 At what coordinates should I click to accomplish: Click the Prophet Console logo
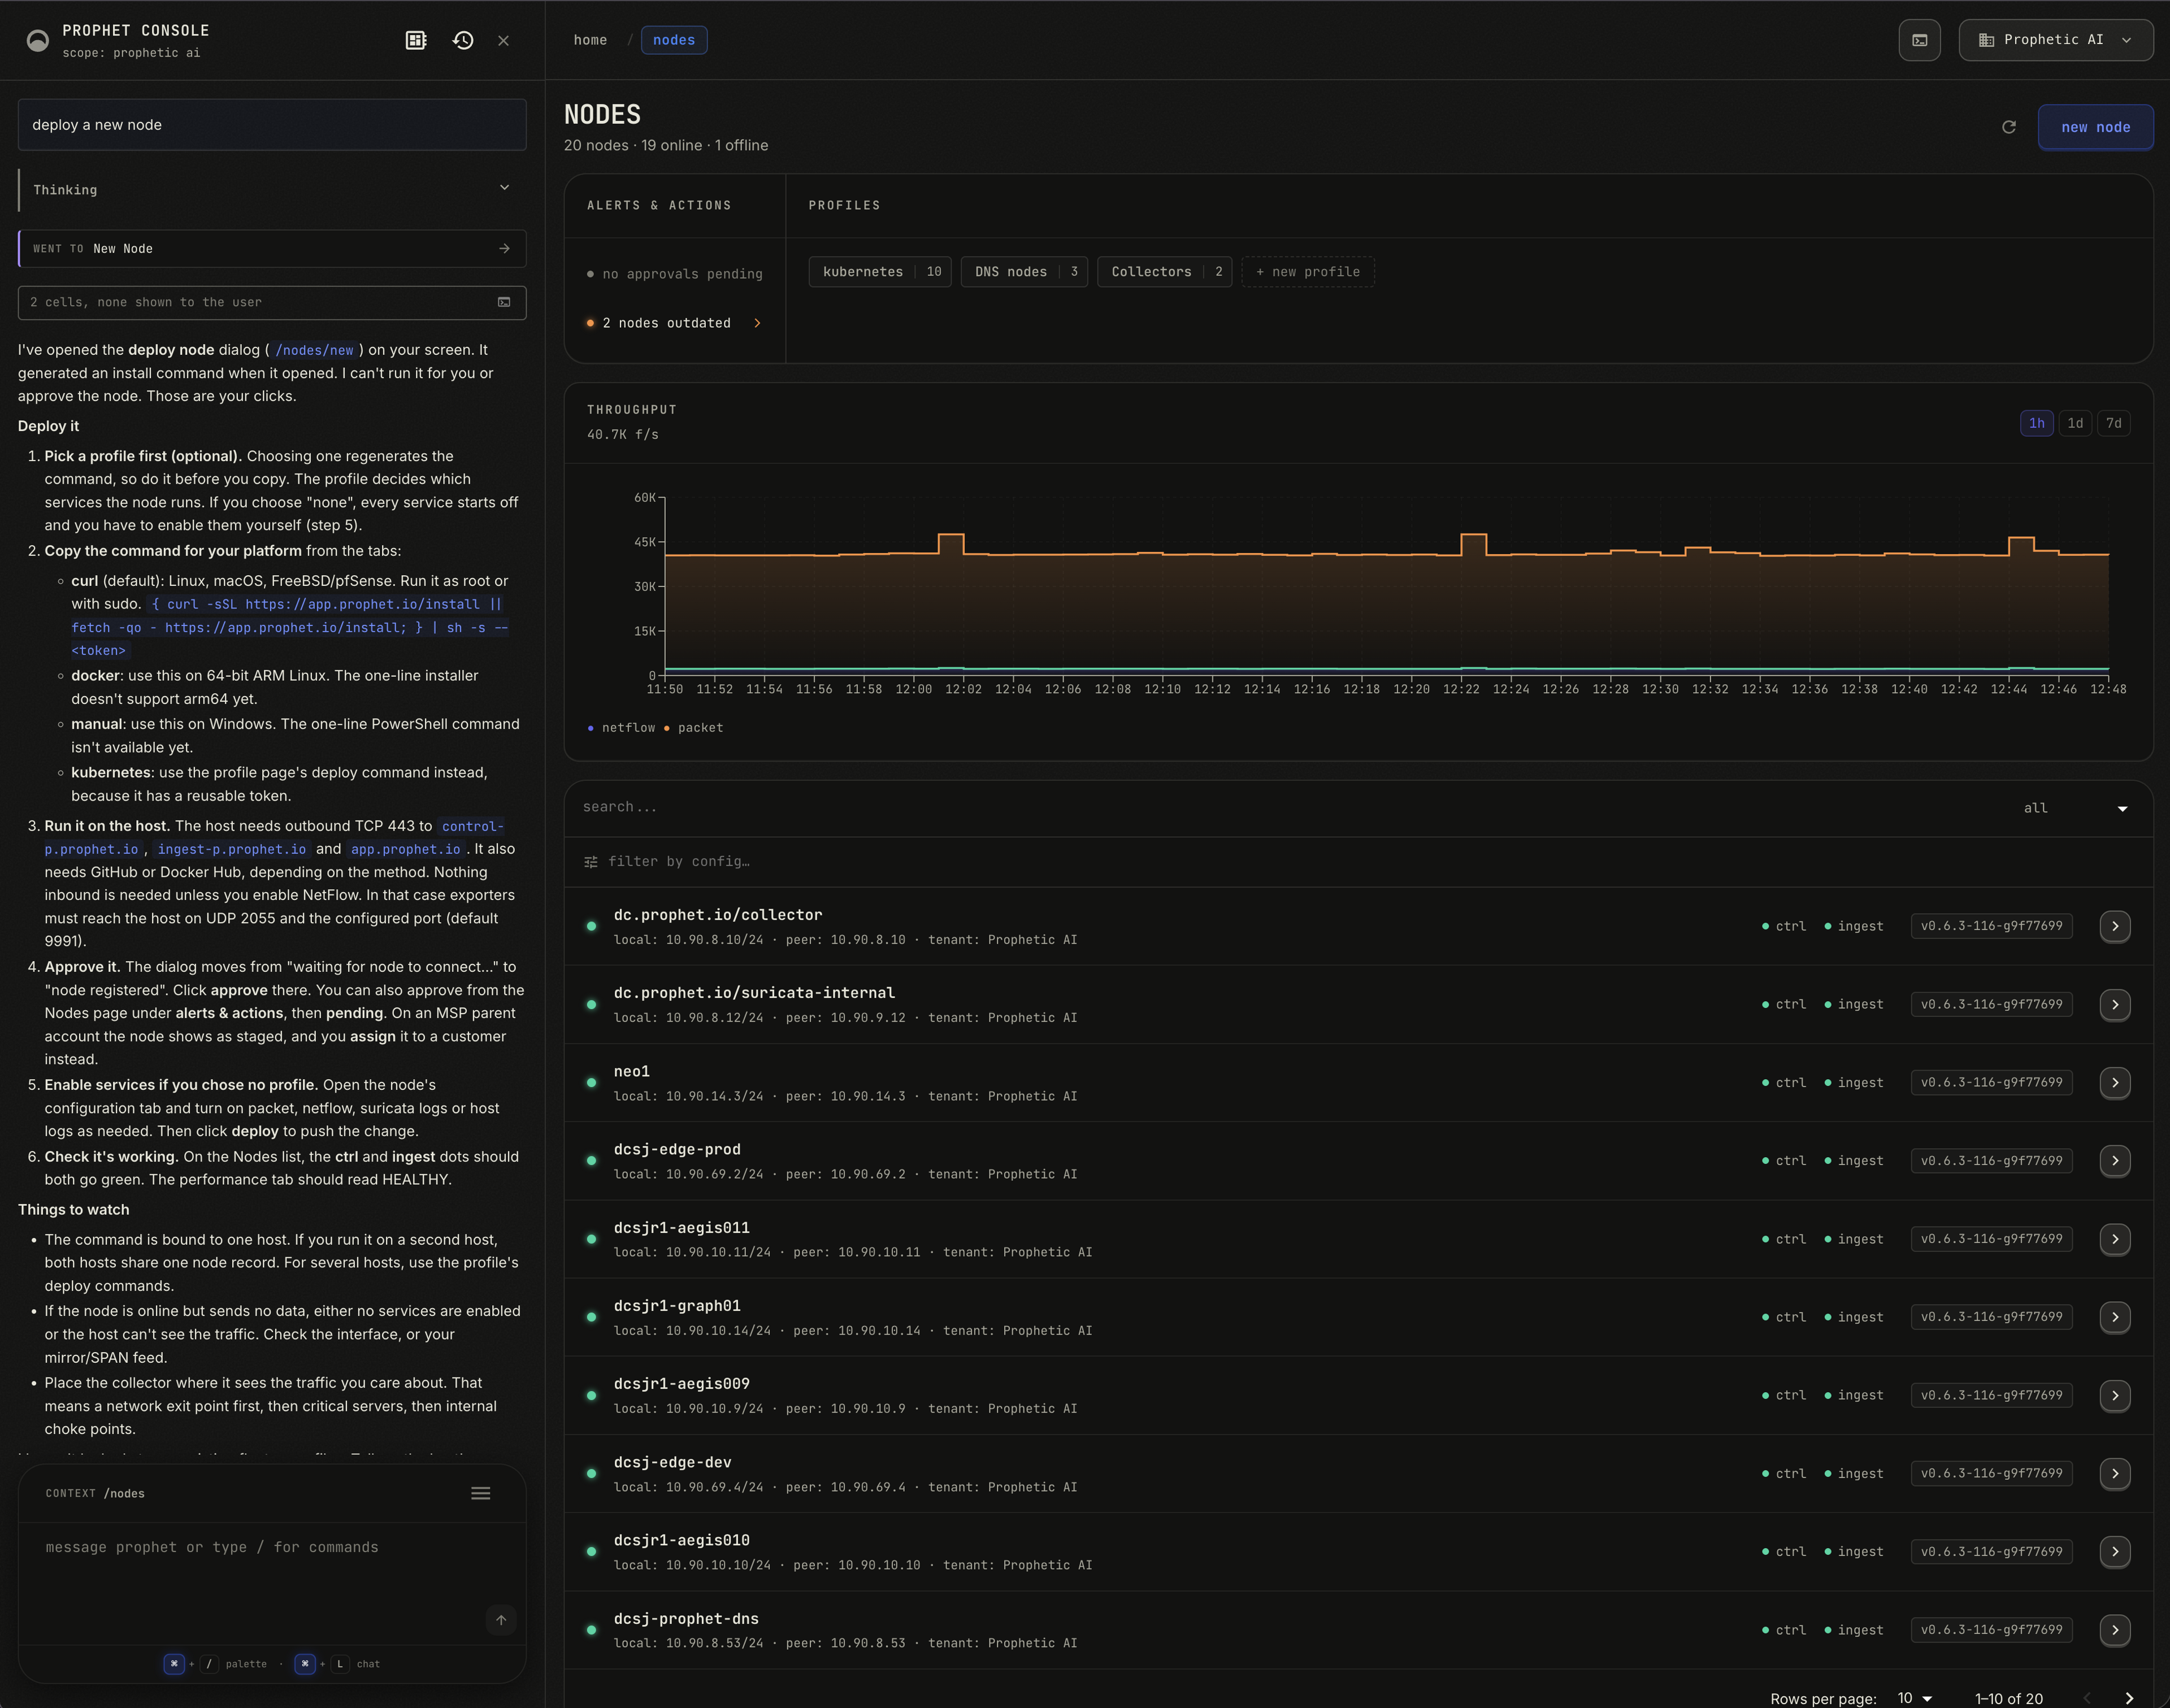click(38, 40)
